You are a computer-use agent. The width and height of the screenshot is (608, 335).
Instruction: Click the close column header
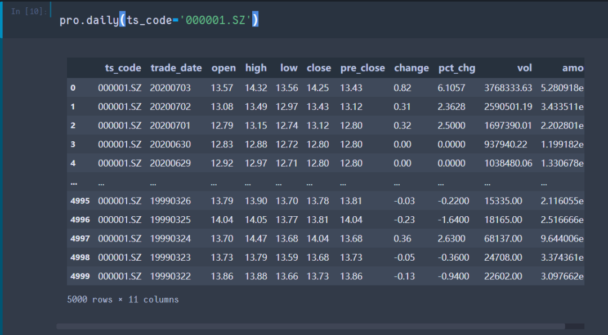pos(319,68)
